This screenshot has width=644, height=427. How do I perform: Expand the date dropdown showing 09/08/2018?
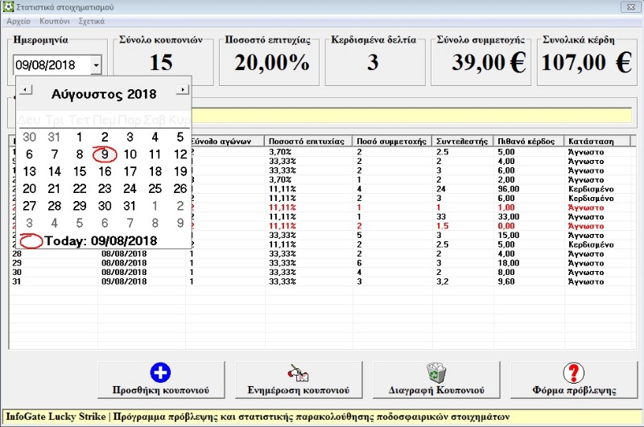point(97,64)
